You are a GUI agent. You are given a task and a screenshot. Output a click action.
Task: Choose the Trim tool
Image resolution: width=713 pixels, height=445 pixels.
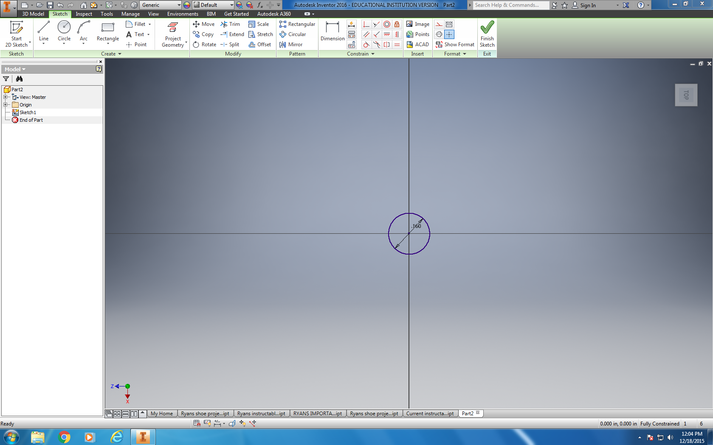pyautogui.click(x=230, y=24)
